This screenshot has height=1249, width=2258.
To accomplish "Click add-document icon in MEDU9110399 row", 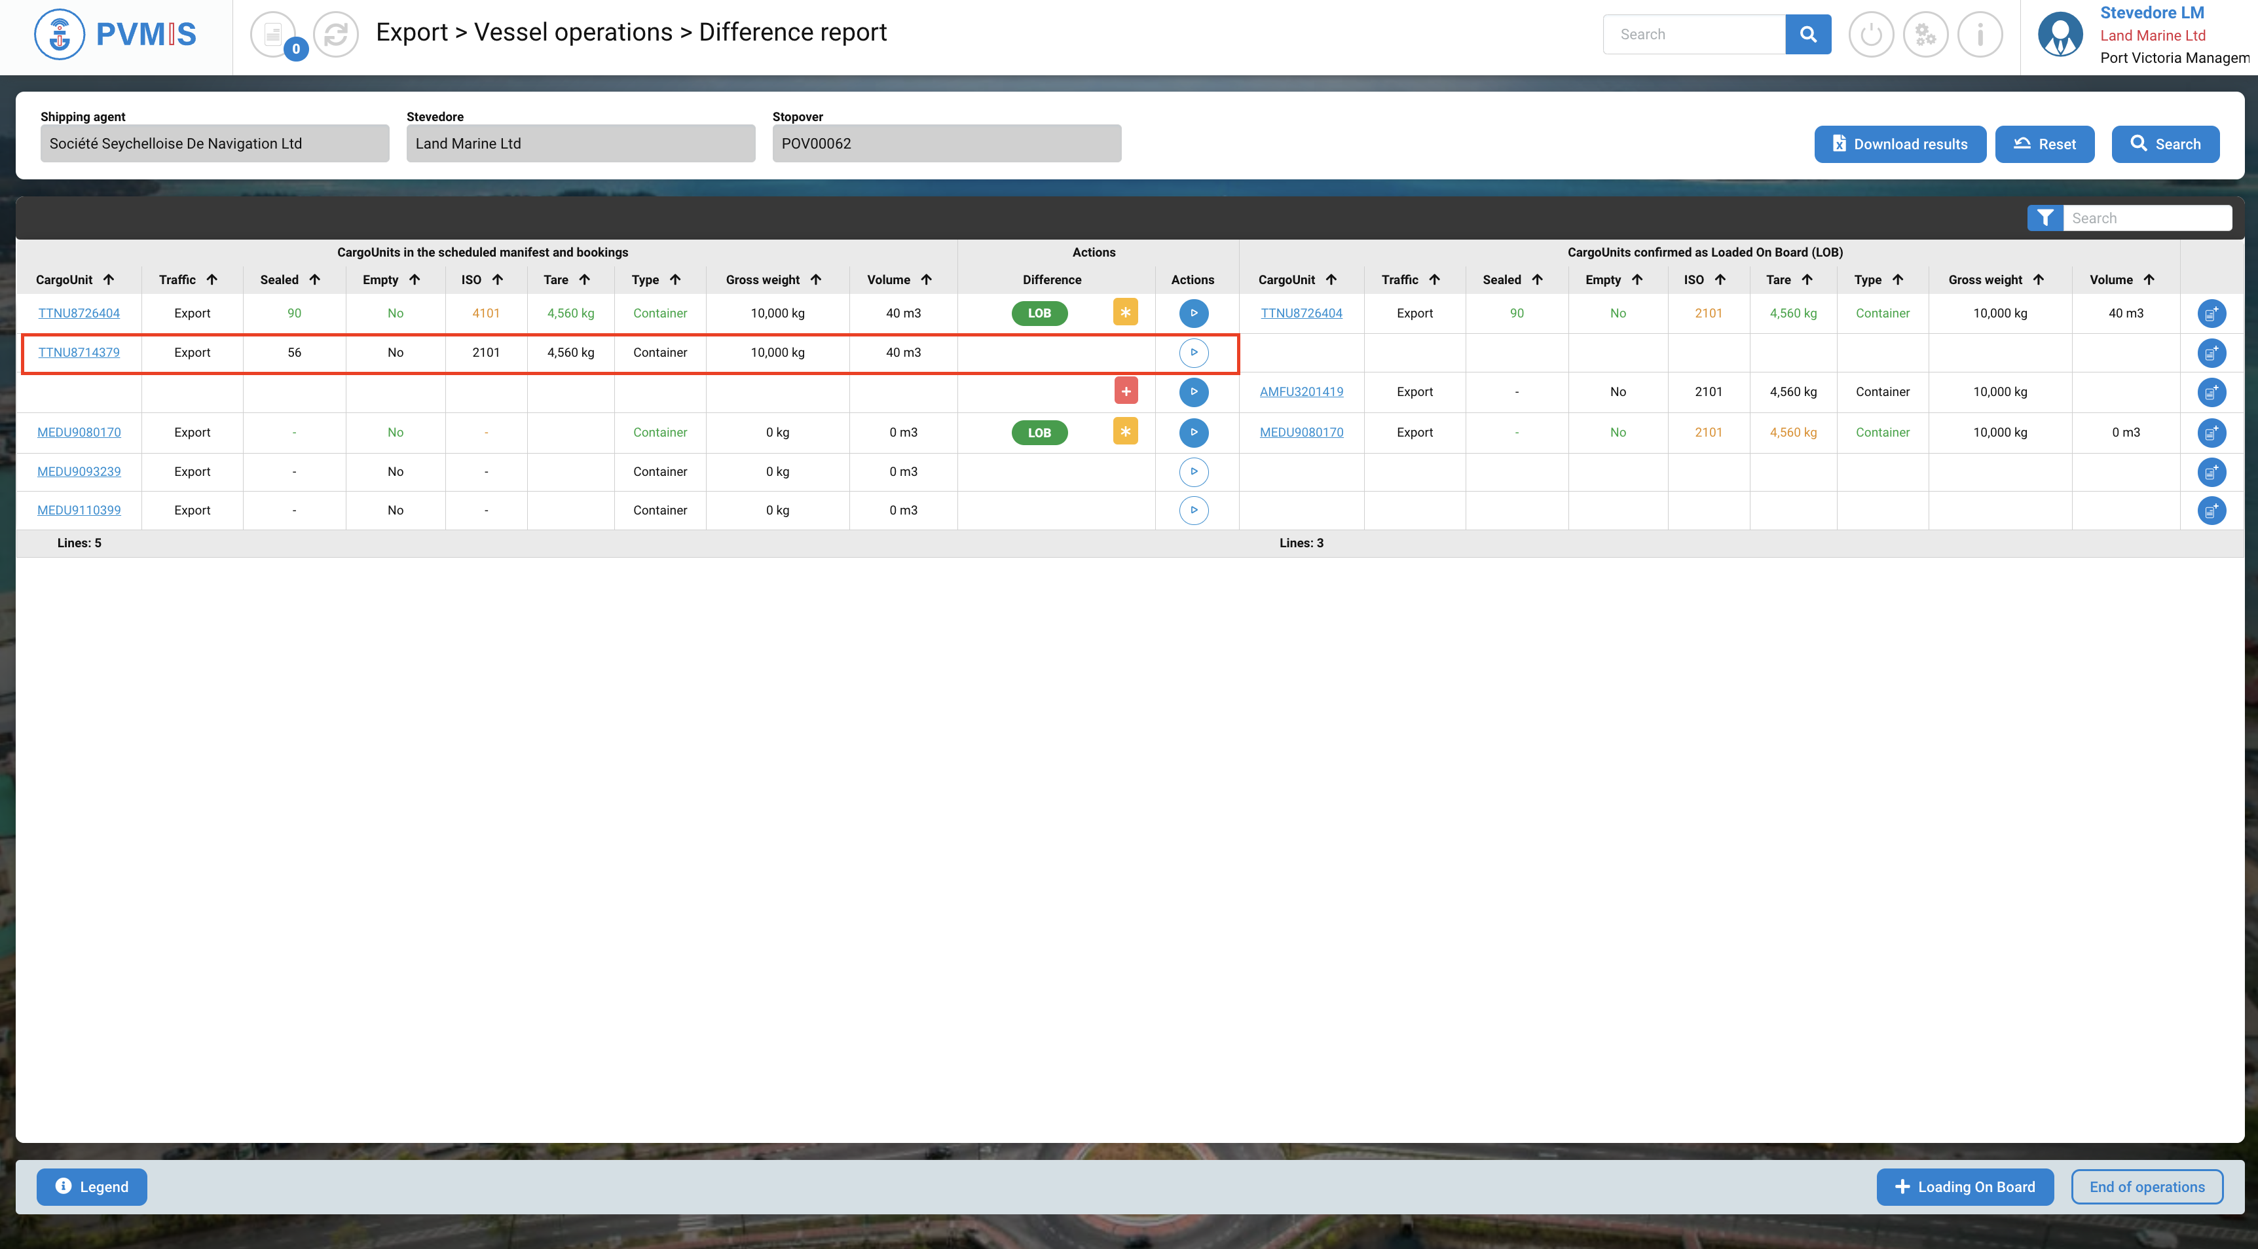I will click(x=2211, y=510).
